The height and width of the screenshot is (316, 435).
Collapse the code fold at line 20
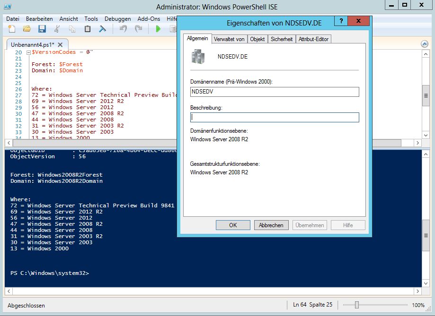click(x=28, y=52)
